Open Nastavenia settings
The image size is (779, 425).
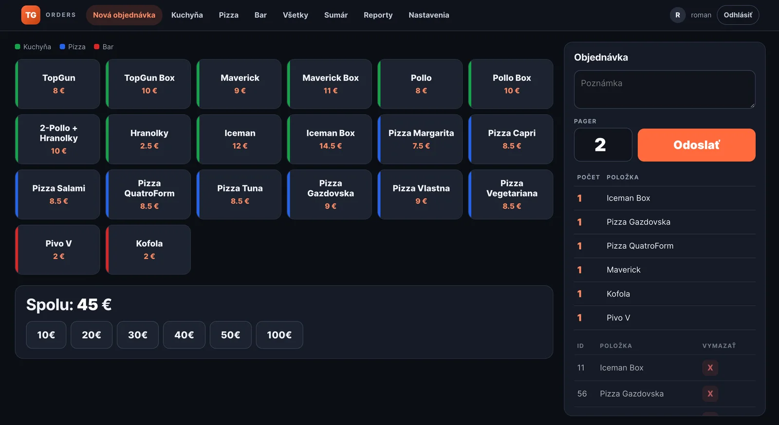click(429, 15)
